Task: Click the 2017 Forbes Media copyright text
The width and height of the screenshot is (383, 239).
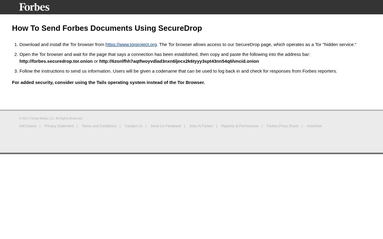Action: pos(51,119)
